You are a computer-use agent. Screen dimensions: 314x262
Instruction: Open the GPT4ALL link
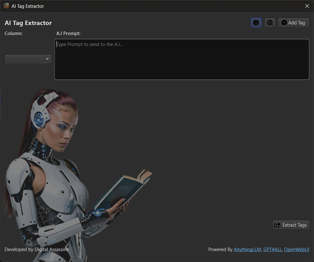272,249
